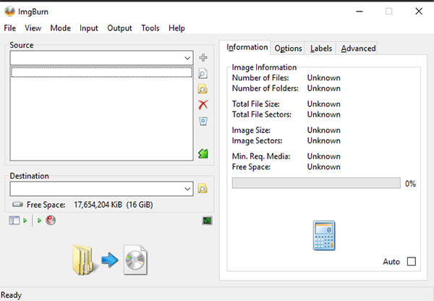434x301 pixels.
Task: Open the Help menu
Action: click(176, 28)
